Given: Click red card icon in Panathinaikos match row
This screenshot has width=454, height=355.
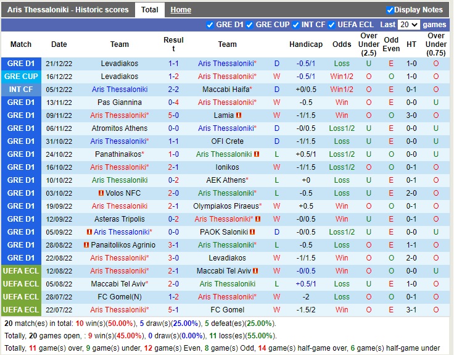Looking at the screenshot, I should point(257,154).
